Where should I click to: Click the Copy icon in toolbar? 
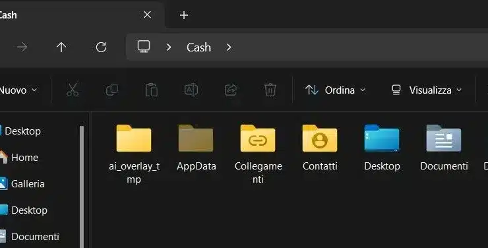pyautogui.click(x=112, y=90)
